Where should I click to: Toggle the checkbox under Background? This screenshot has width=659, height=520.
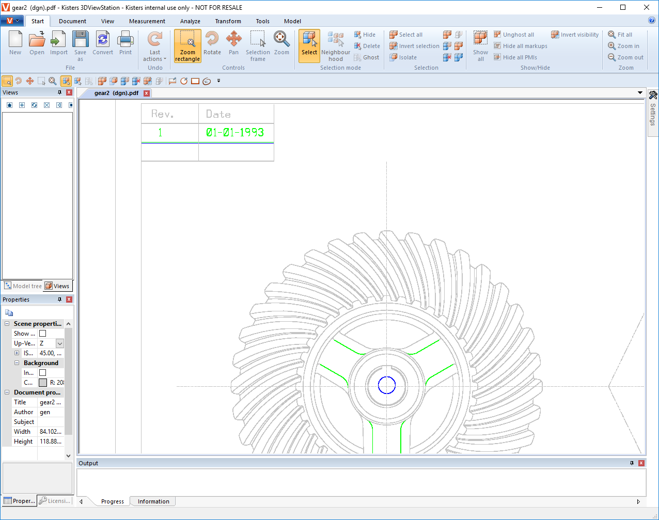[x=43, y=373]
